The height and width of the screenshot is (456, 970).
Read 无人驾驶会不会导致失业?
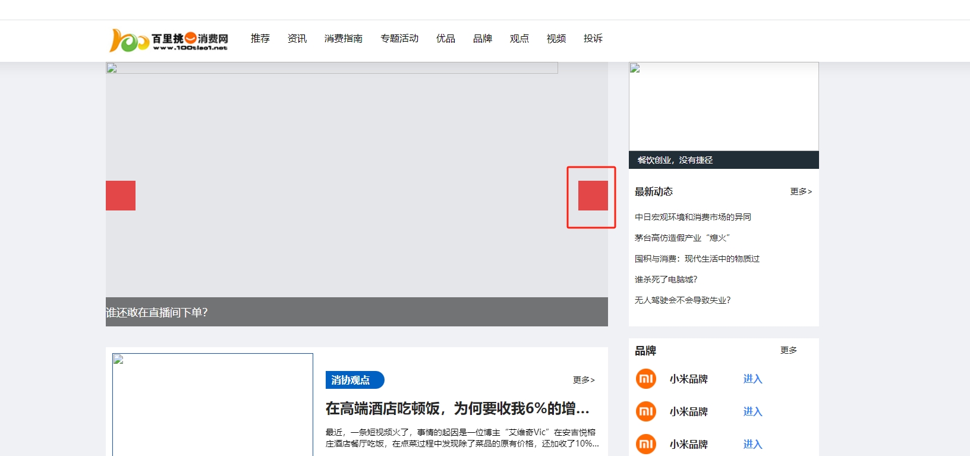click(683, 300)
